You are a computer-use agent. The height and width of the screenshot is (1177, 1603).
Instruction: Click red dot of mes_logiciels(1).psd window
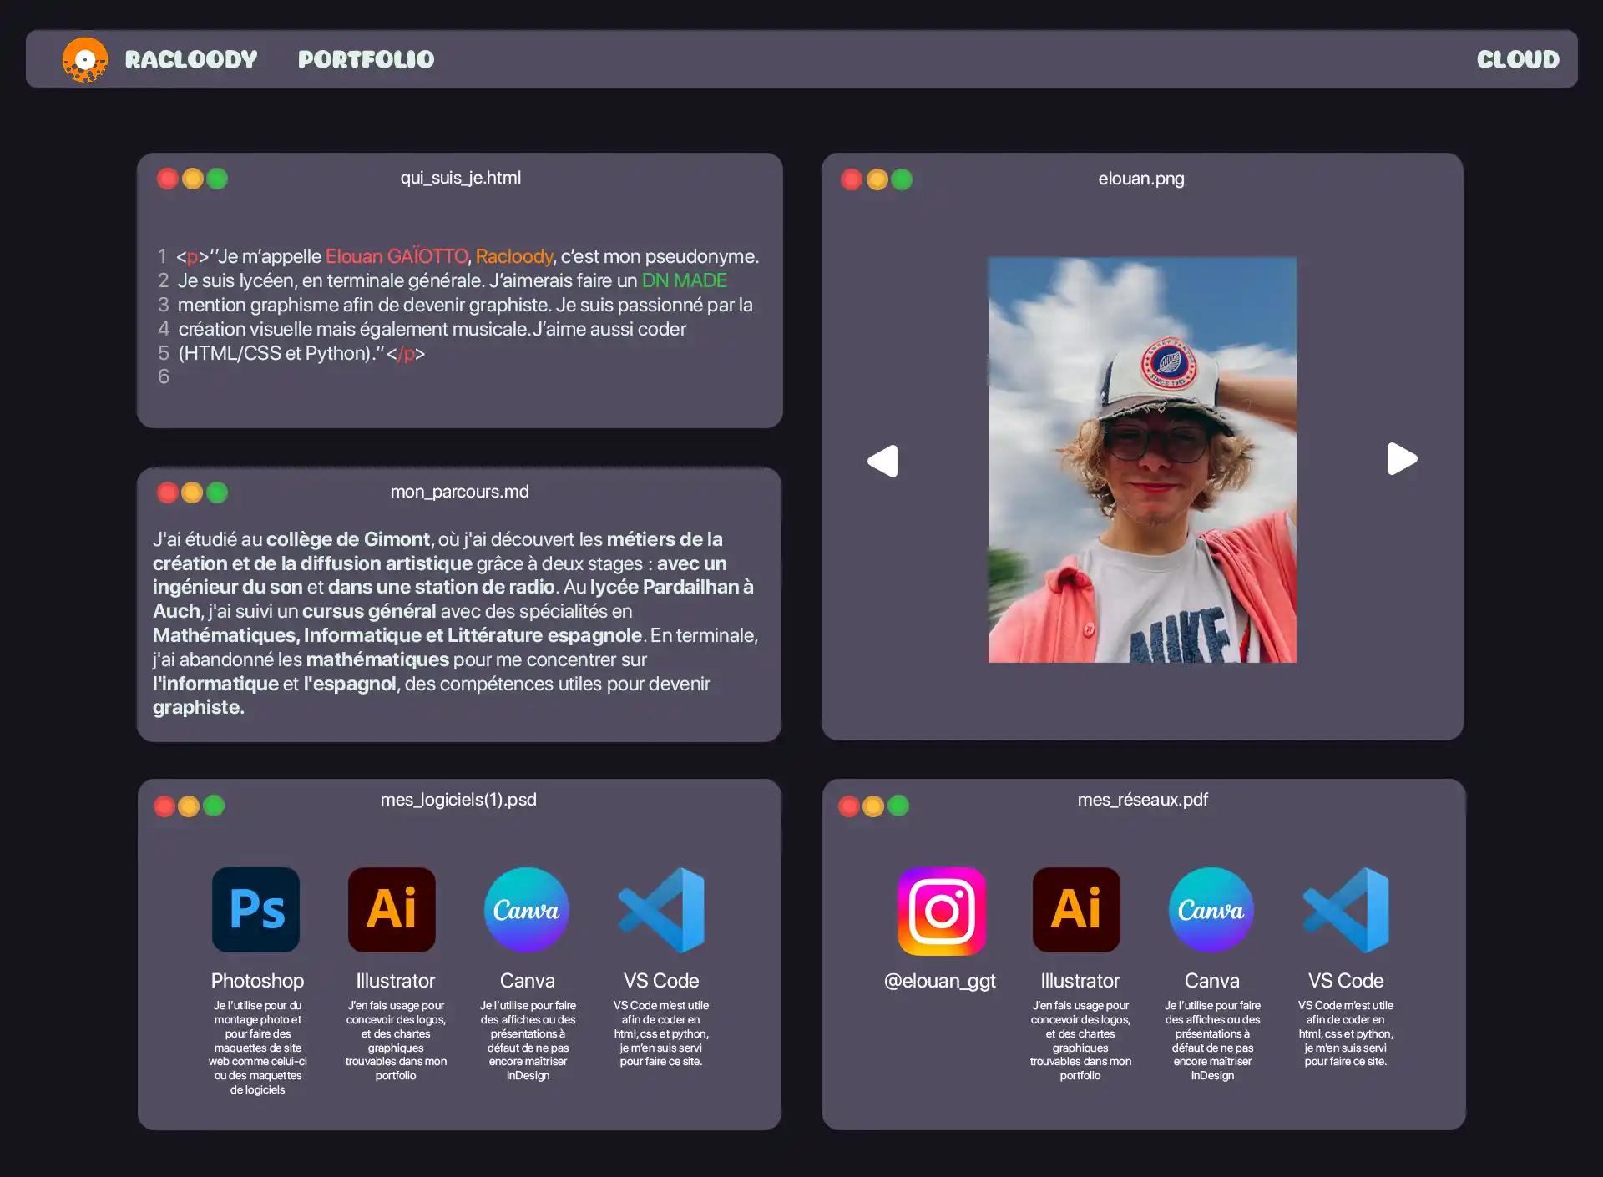(164, 806)
